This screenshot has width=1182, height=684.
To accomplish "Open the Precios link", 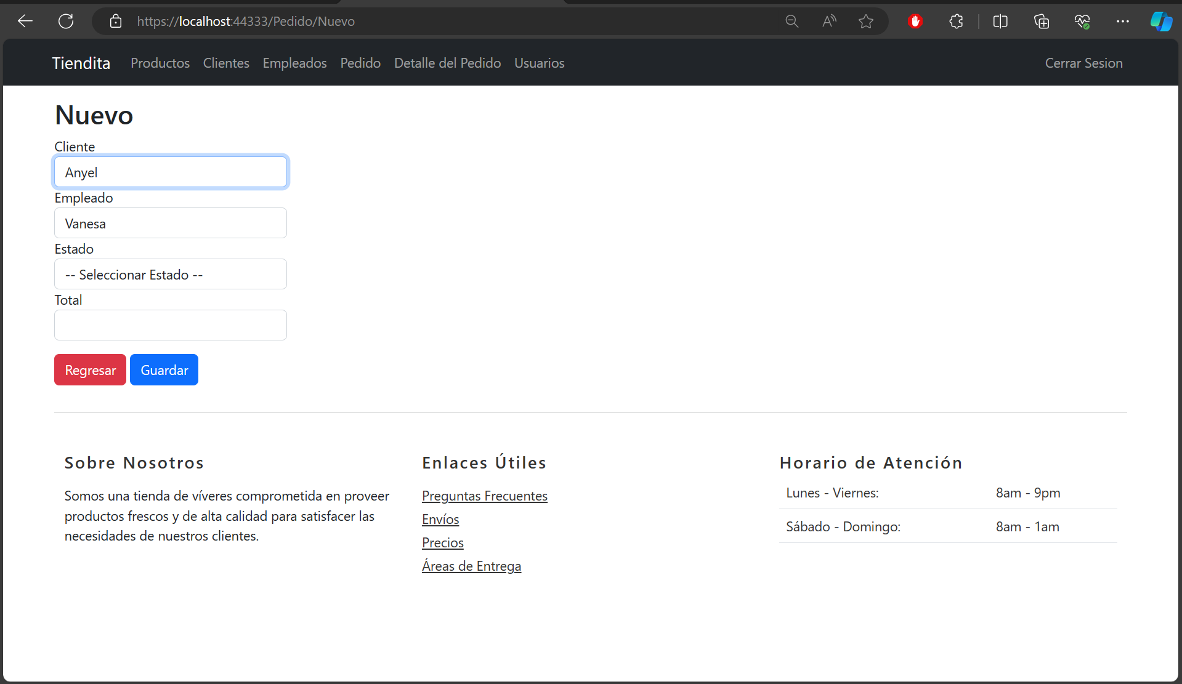I will click(x=443, y=542).
